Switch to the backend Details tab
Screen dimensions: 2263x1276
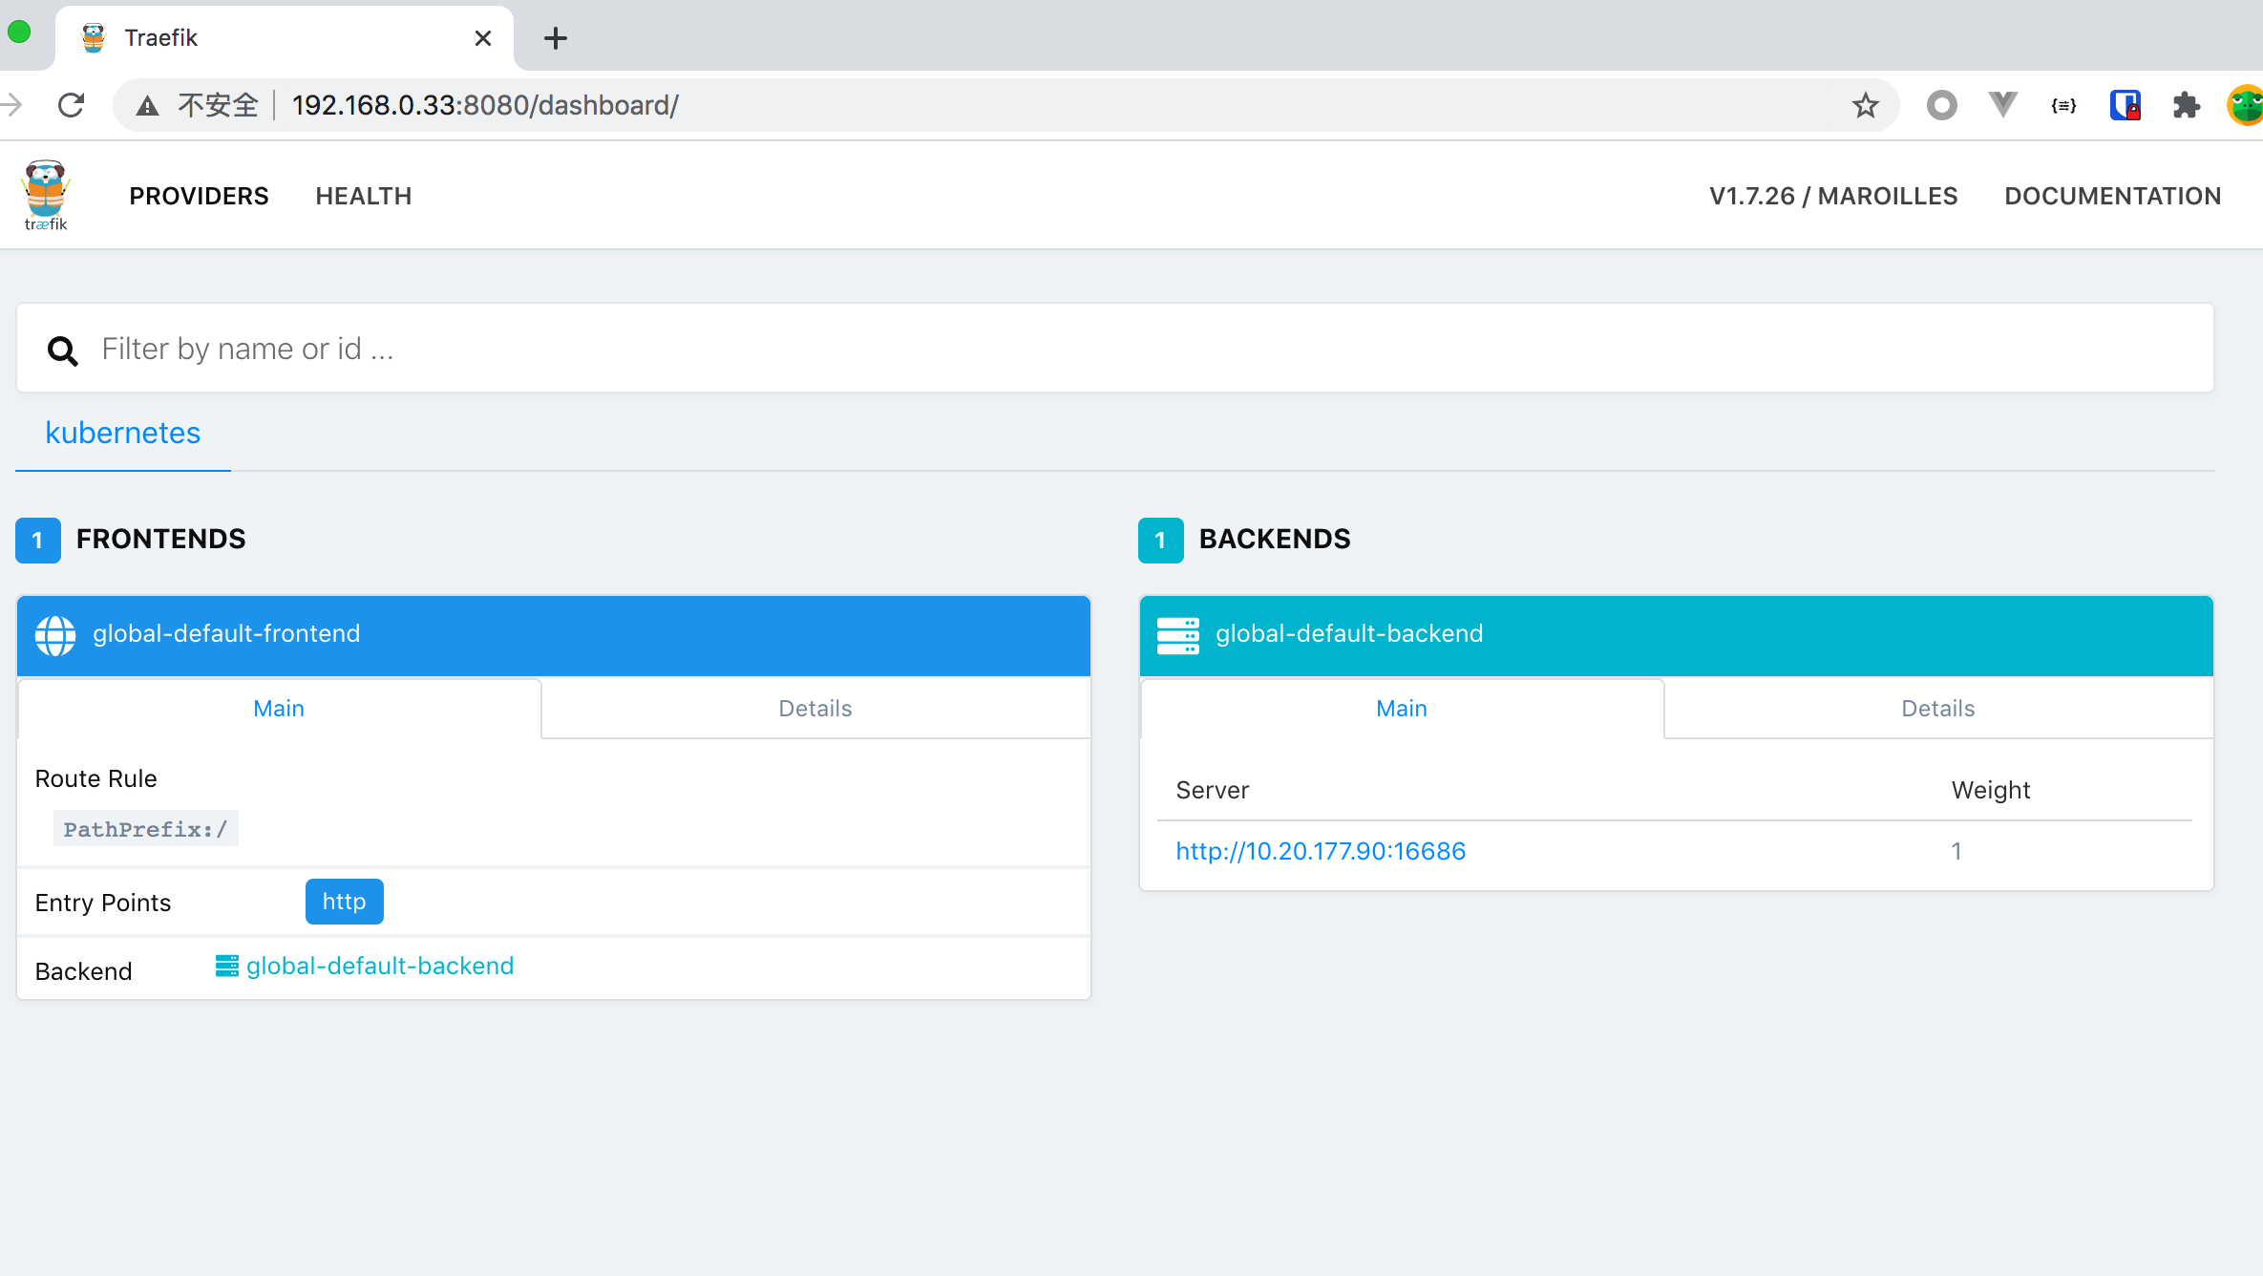1937,709
